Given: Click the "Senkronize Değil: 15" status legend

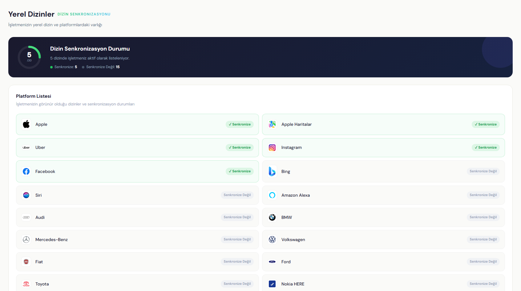Looking at the screenshot, I should (101, 67).
